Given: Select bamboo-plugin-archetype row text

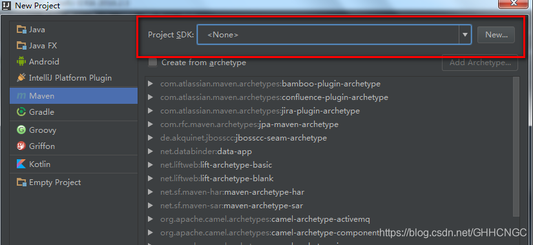Looking at the screenshot, I should coord(270,83).
